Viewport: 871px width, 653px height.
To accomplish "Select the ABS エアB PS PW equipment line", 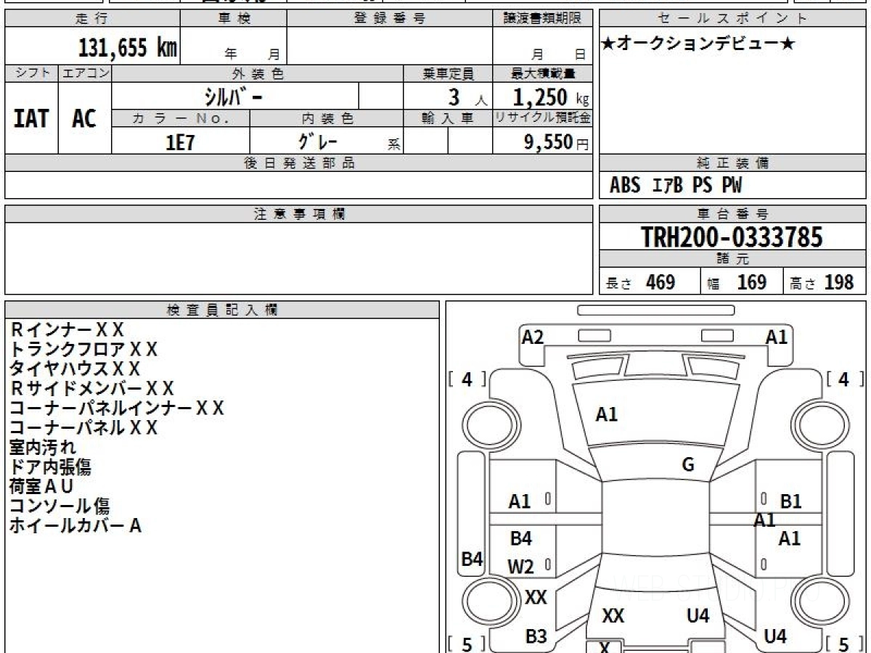I will (x=675, y=186).
